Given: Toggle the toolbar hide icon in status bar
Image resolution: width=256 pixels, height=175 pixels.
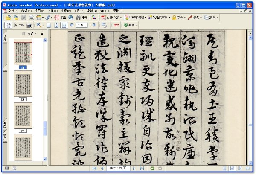Looking at the screenshot, I should click(x=15, y=168).
